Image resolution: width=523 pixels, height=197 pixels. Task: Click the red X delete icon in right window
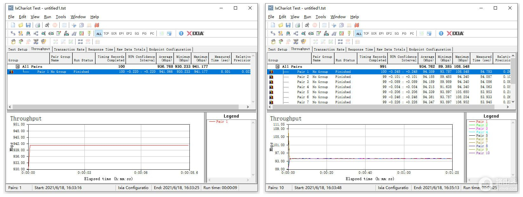357,25
